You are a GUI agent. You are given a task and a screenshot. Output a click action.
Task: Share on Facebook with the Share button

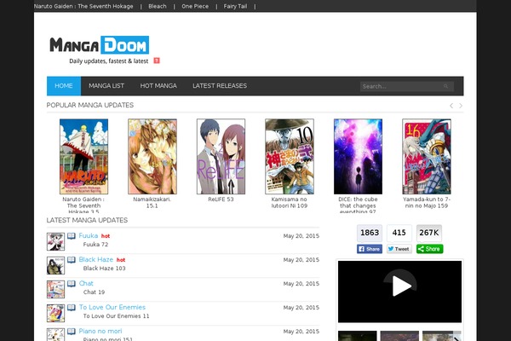tap(370, 249)
